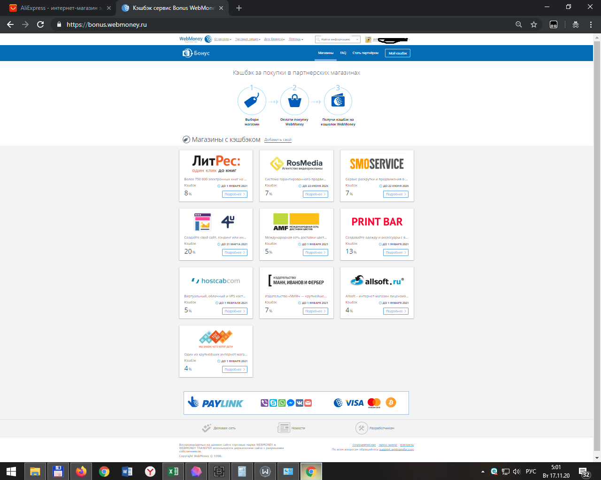Switch to the AliExpress tab
The height and width of the screenshot is (480, 601).
(61, 8)
